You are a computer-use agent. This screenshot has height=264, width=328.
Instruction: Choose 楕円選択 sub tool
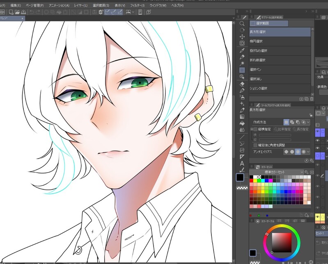[x=280, y=41]
